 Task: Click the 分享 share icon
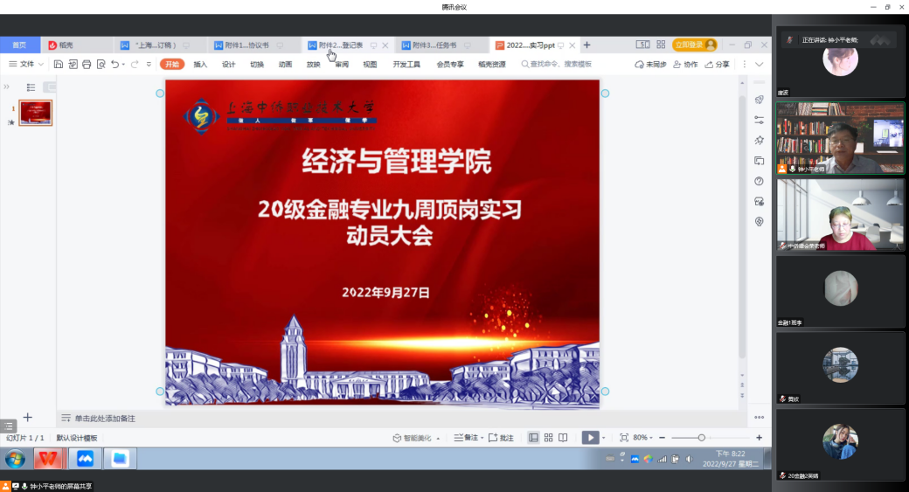[x=717, y=64]
